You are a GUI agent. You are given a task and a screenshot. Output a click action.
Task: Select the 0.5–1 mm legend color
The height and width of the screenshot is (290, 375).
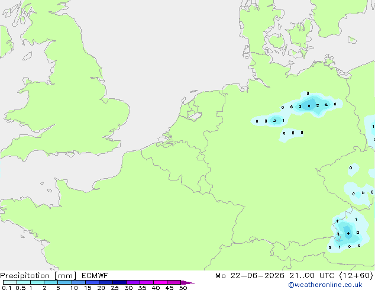24,282
